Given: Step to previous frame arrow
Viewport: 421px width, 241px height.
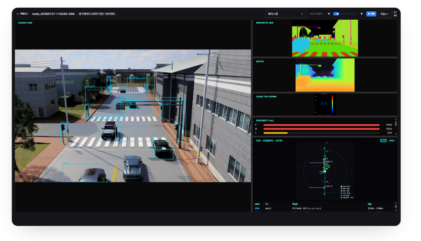Looking at the screenshot, I should [x=329, y=14].
